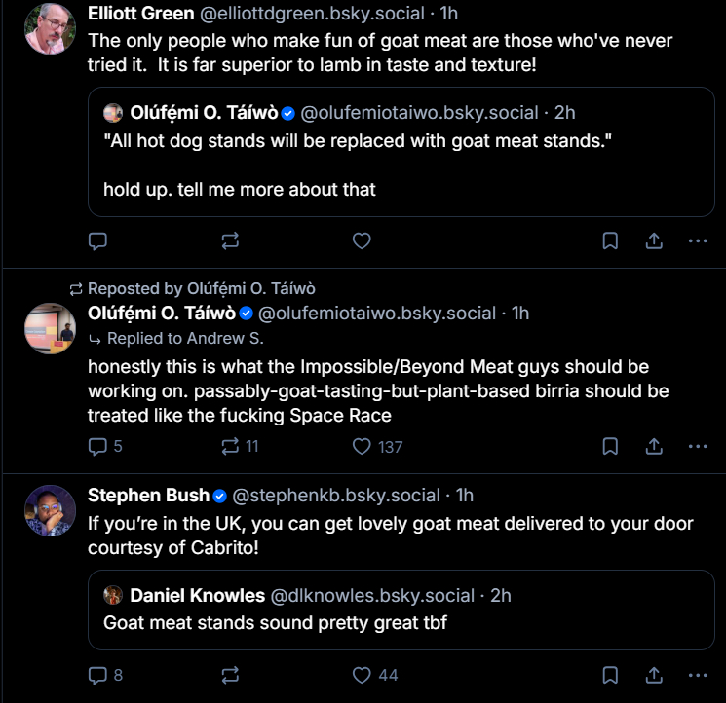The height and width of the screenshot is (703, 726).
Task: Like Elliott Green's goat meat post
Action: [x=362, y=240]
